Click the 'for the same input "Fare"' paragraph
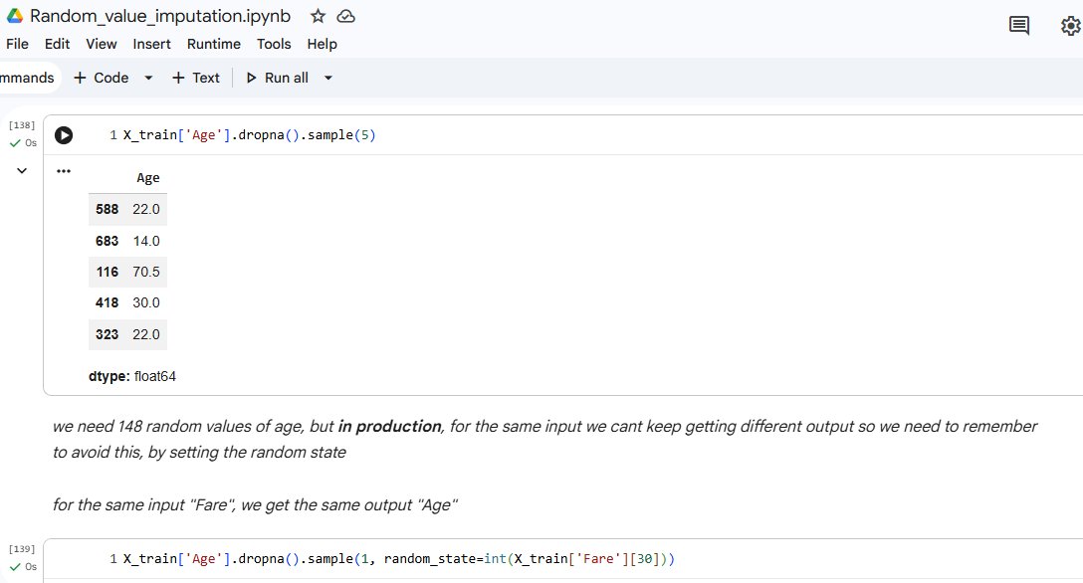 click(255, 505)
